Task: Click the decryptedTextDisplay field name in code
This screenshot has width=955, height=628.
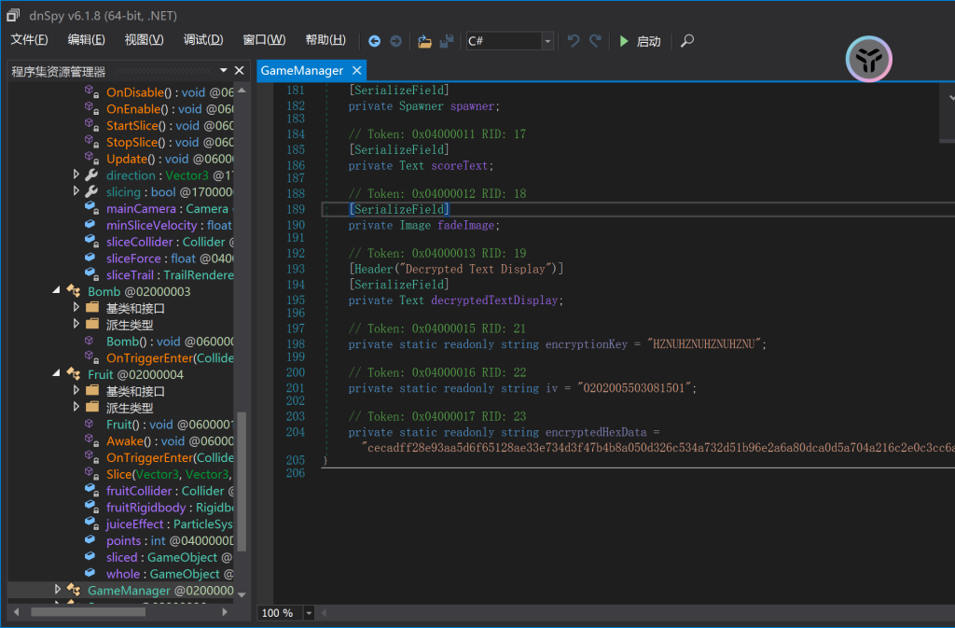Action: pyautogui.click(x=494, y=300)
